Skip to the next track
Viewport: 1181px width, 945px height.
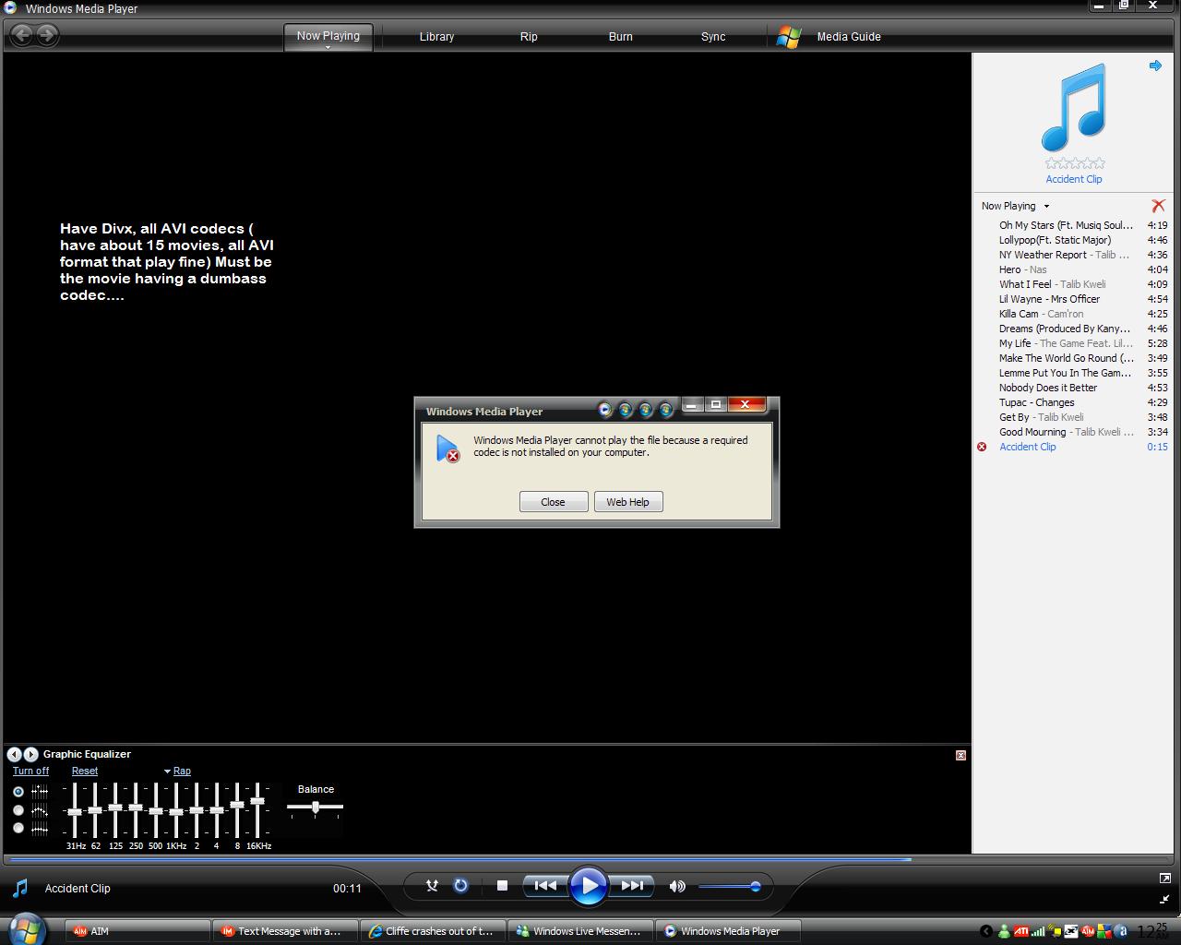(632, 886)
